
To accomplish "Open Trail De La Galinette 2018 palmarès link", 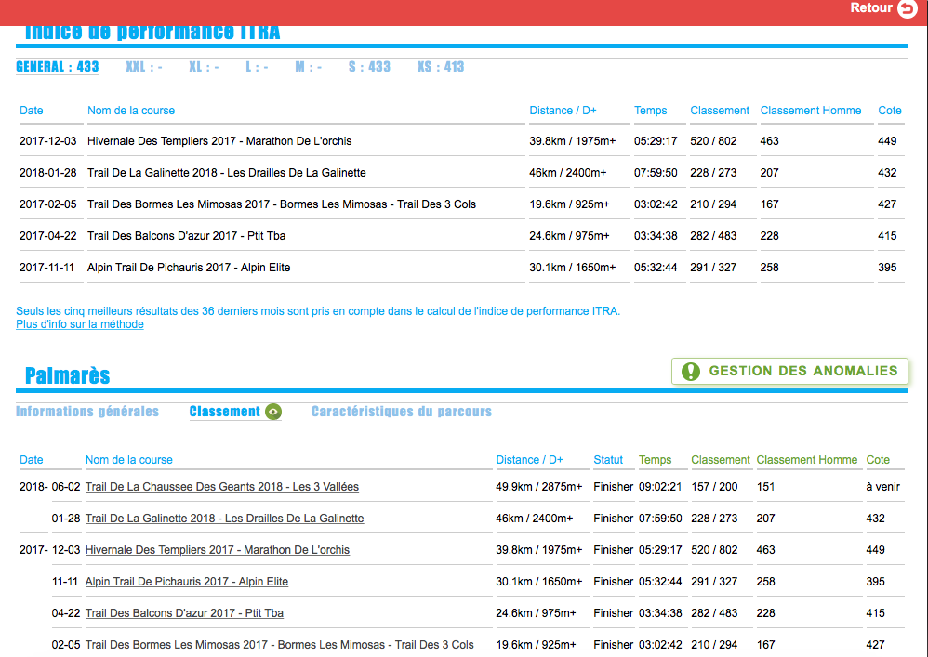I will (x=224, y=519).
